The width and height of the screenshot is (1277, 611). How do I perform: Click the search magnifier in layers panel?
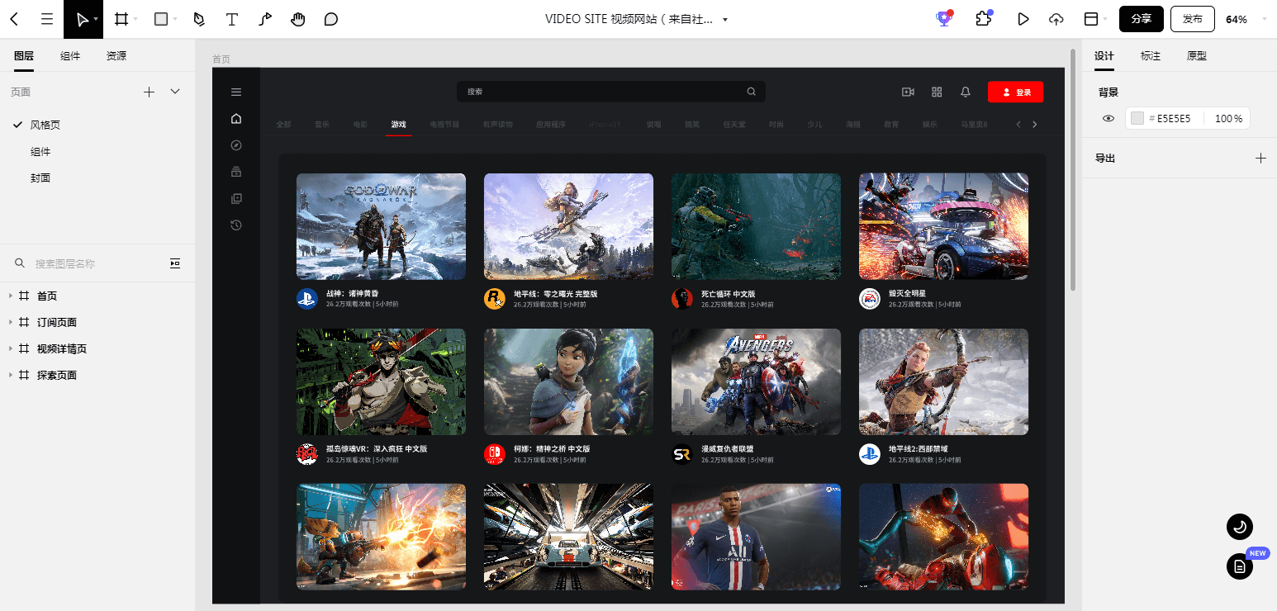point(20,263)
